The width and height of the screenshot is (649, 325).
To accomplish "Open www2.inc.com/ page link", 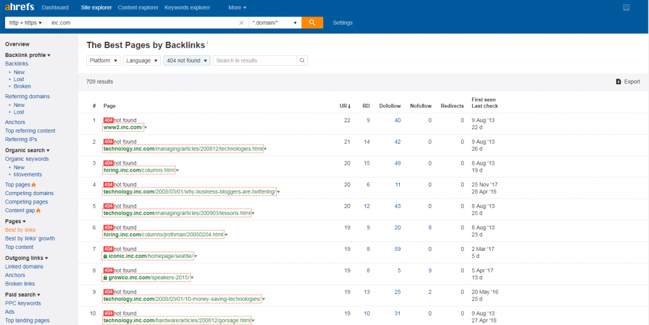I will pos(124,127).
